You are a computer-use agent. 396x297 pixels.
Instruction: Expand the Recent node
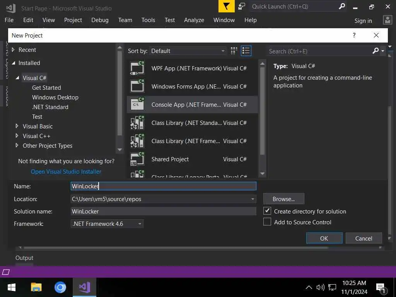13,49
